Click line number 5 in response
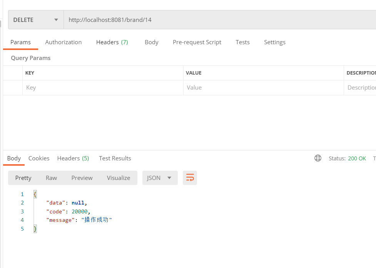 [22, 229]
